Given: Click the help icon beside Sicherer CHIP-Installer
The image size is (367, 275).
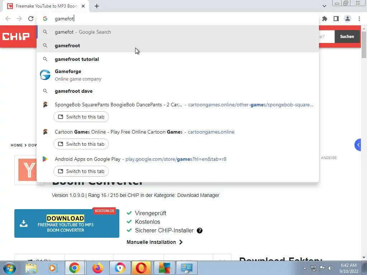Looking at the screenshot, I should point(199,231).
